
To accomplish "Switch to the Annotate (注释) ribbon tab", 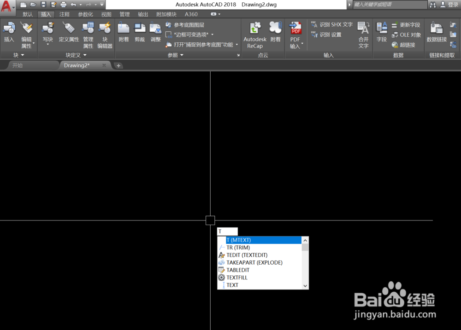I will (x=65, y=14).
